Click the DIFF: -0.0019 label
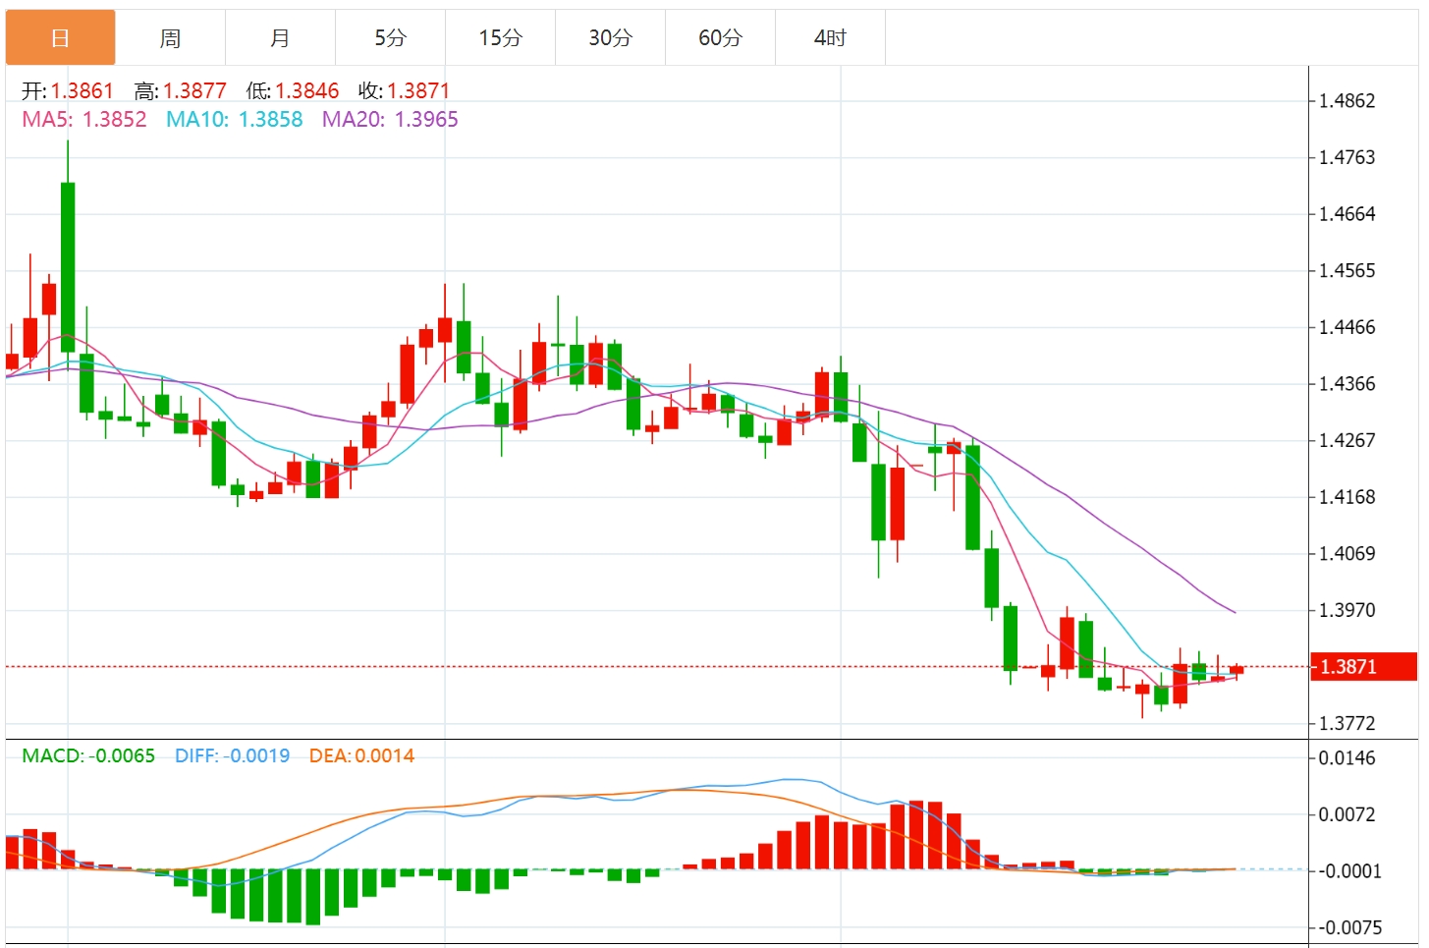 click(233, 755)
